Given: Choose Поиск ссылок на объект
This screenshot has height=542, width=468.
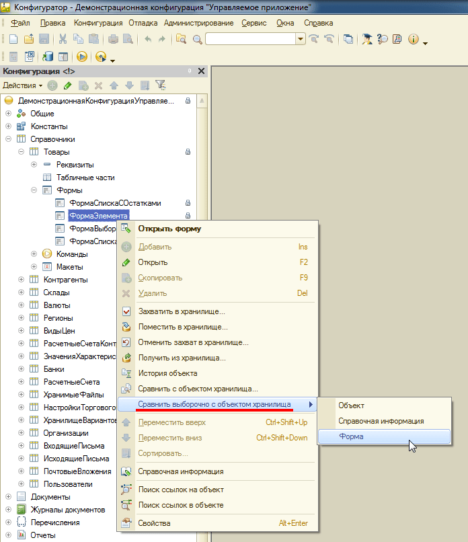Looking at the screenshot, I should click(x=217, y=490).
